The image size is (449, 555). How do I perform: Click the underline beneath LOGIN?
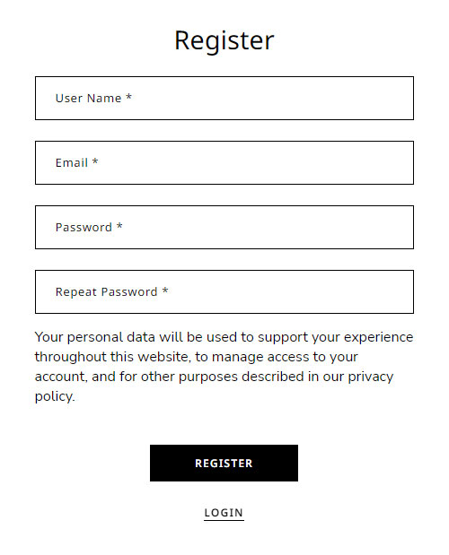pyautogui.click(x=224, y=520)
